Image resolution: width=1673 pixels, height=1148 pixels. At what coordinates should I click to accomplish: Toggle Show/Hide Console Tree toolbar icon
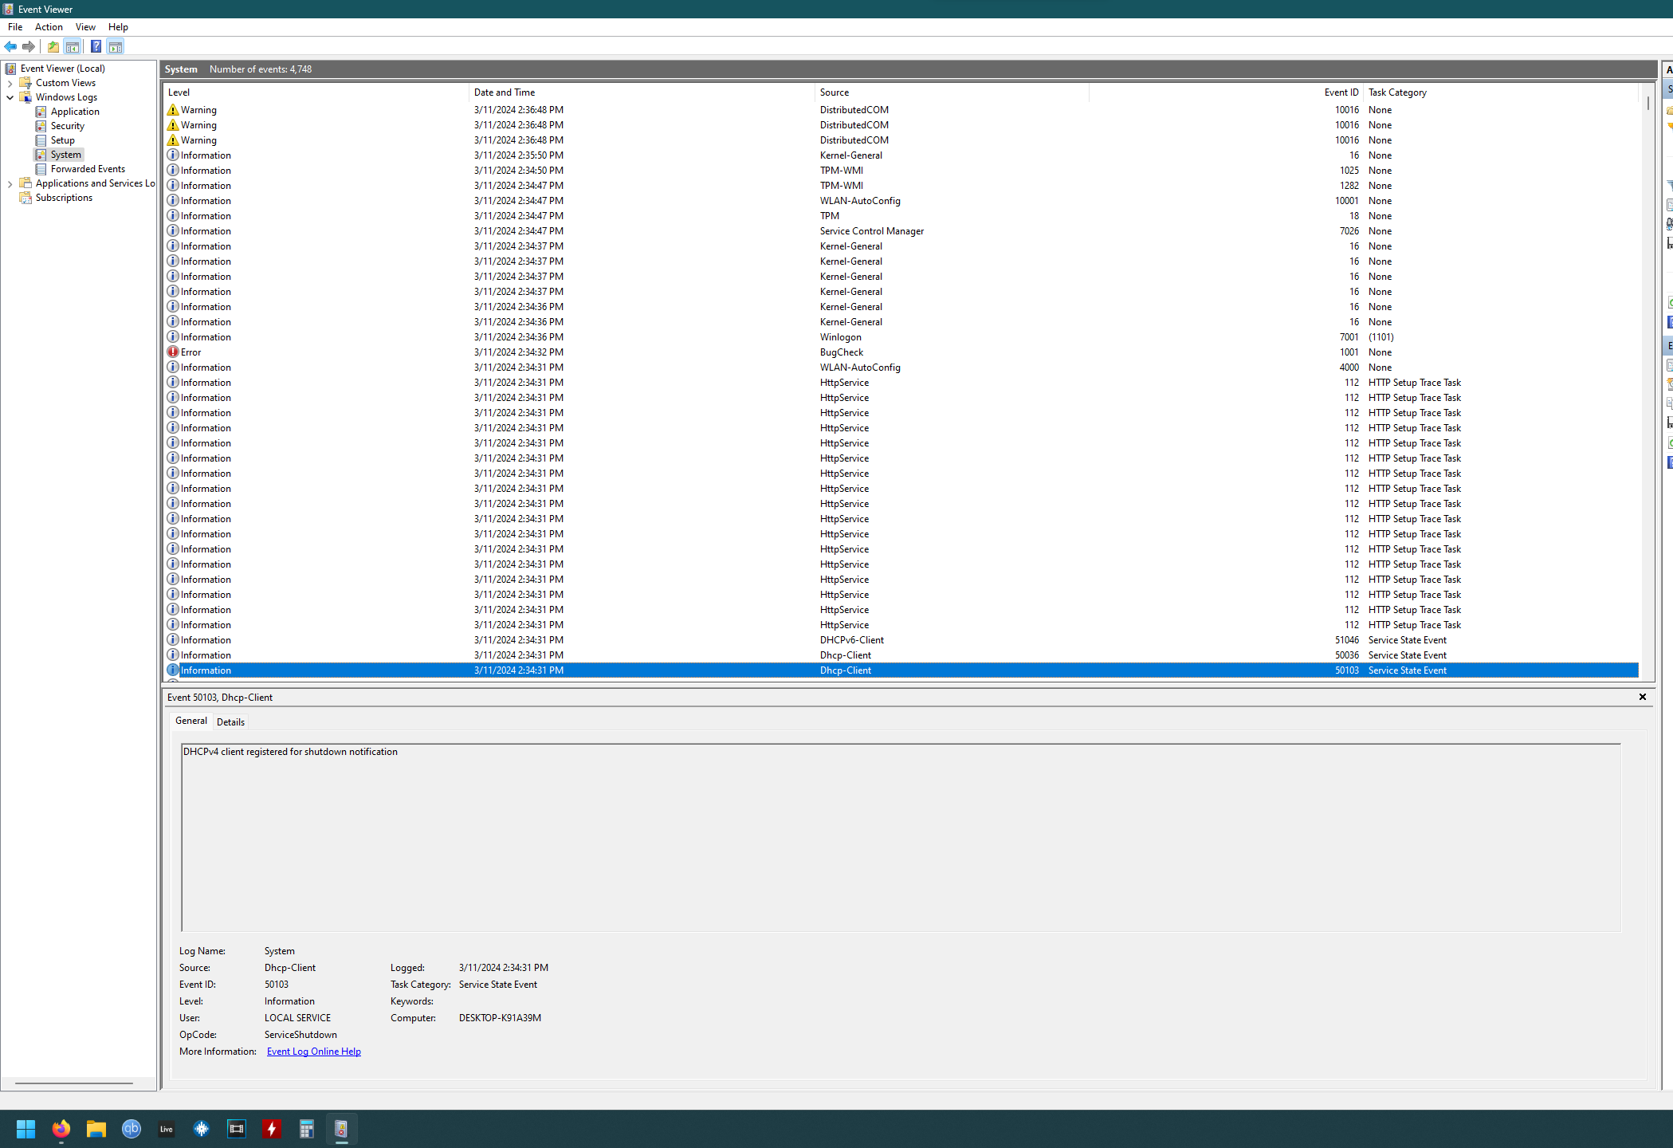73,46
